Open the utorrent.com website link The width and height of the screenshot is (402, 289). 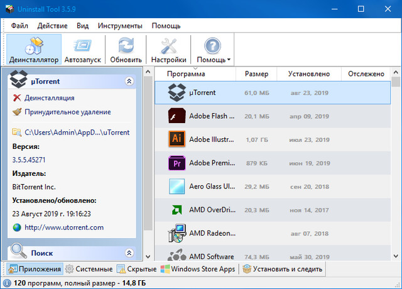pos(64,227)
